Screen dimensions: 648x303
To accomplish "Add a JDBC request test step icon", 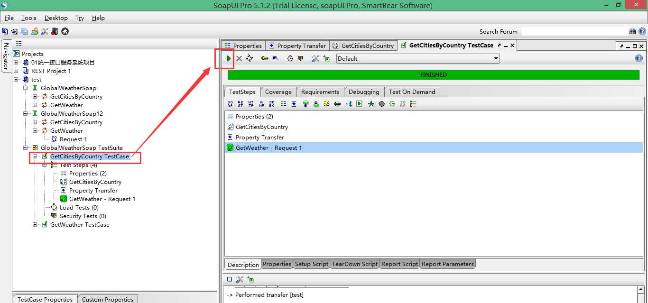I will [x=272, y=104].
